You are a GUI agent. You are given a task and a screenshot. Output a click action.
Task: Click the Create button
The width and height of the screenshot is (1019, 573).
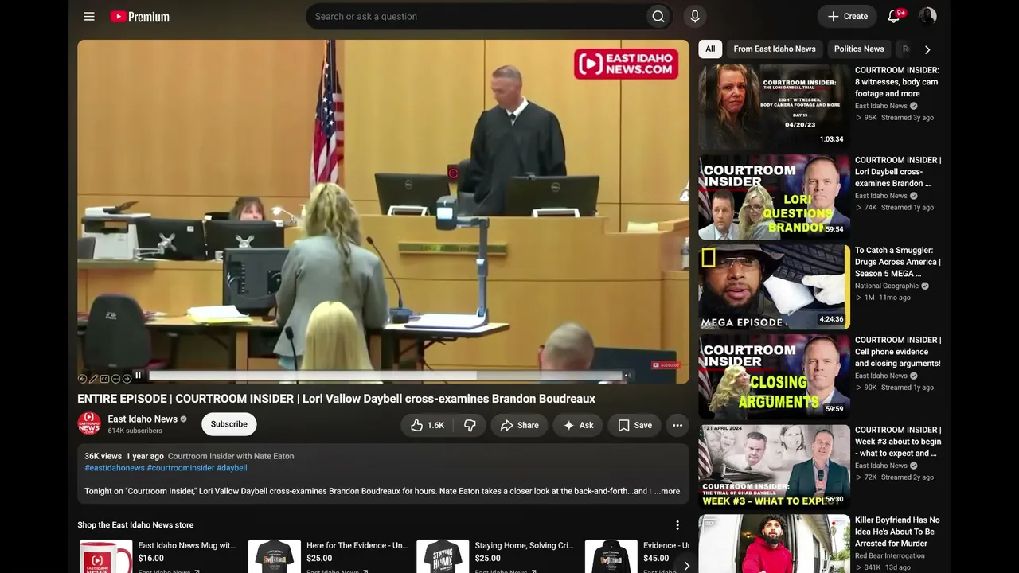tap(848, 16)
